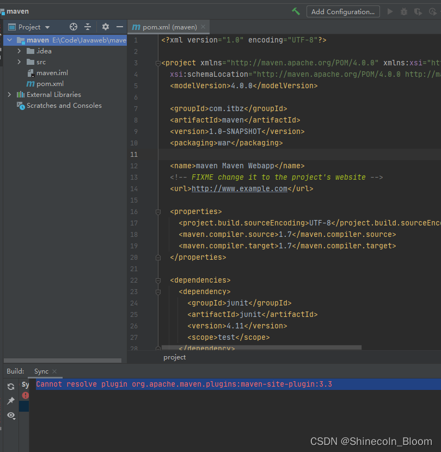Fold the project tag on line 3
Image resolution: width=441 pixels, height=452 pixels.
click(158, 63)
